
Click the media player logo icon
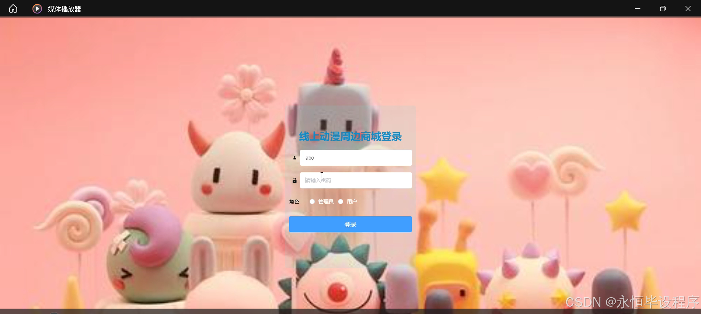point(37,9)
